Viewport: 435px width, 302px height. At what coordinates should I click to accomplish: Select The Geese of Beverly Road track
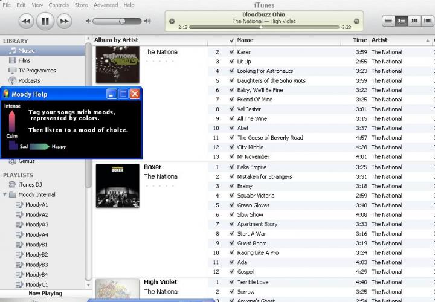point(270,138)
